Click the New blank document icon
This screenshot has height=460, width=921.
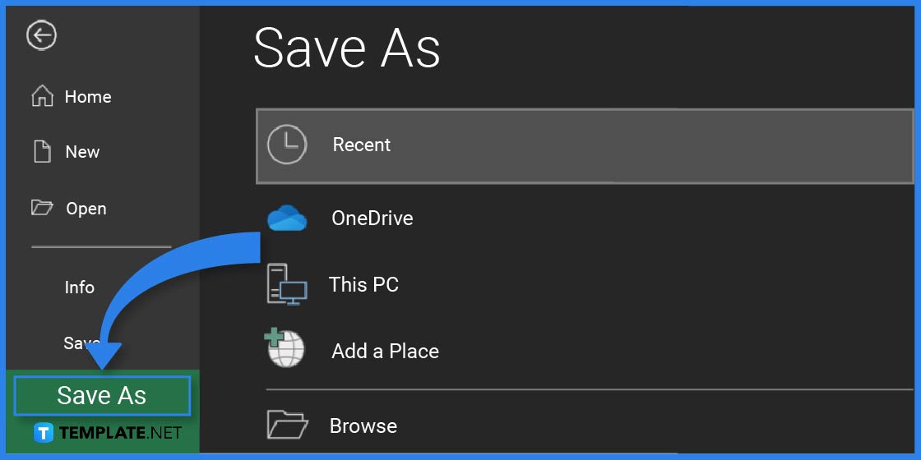[x=42, y=152]
